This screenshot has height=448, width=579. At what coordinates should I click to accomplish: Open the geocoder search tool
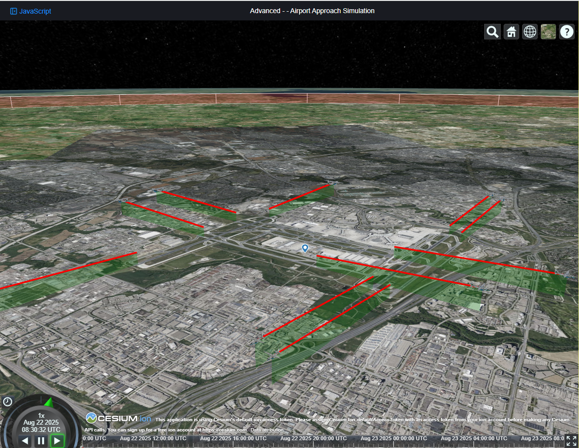pyautogui.click(x=492, y=32)
